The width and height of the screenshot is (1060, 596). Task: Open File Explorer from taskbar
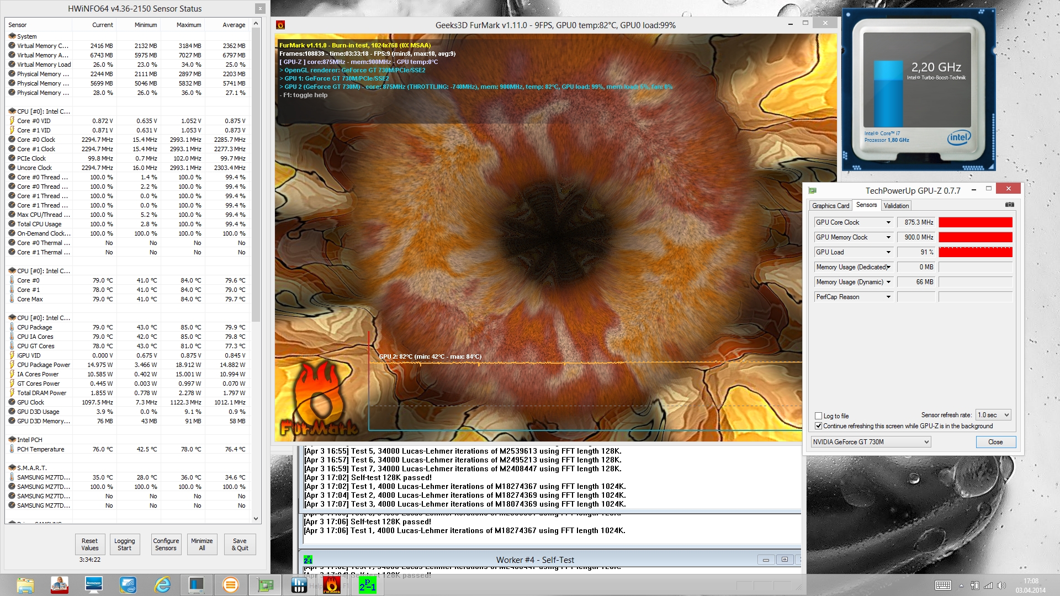point(25,584)
